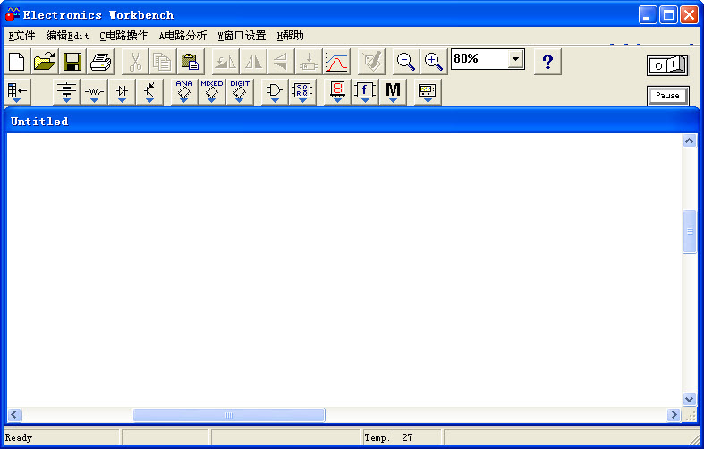Open the C电路操作 menu
Viewport: 704px width, 449px height.
coord(123,36)
